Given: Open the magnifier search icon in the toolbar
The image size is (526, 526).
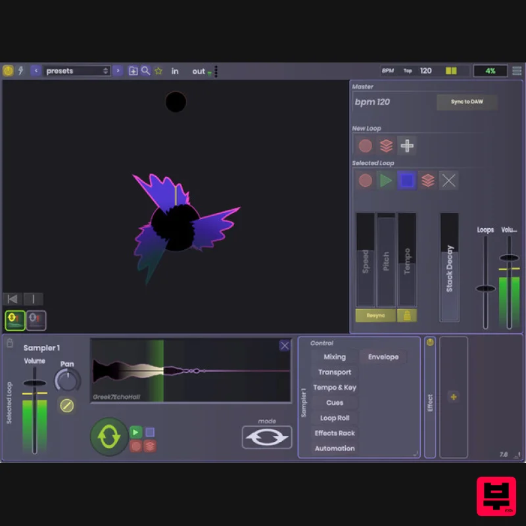Looking at the screenshot, I should (146, 70).
